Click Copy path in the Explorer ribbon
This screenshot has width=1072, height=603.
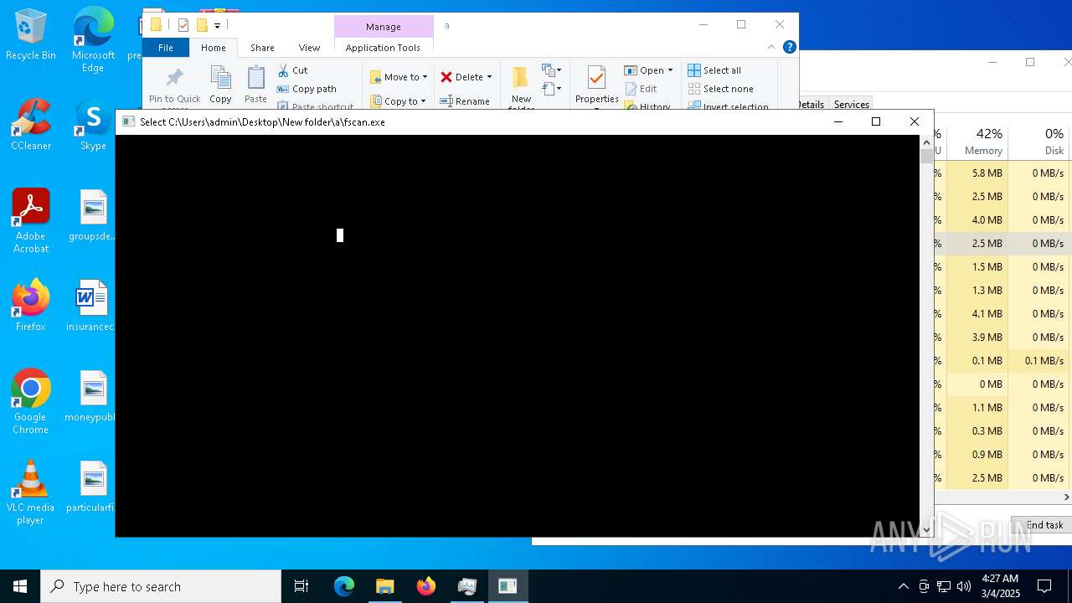click(307, 89)
